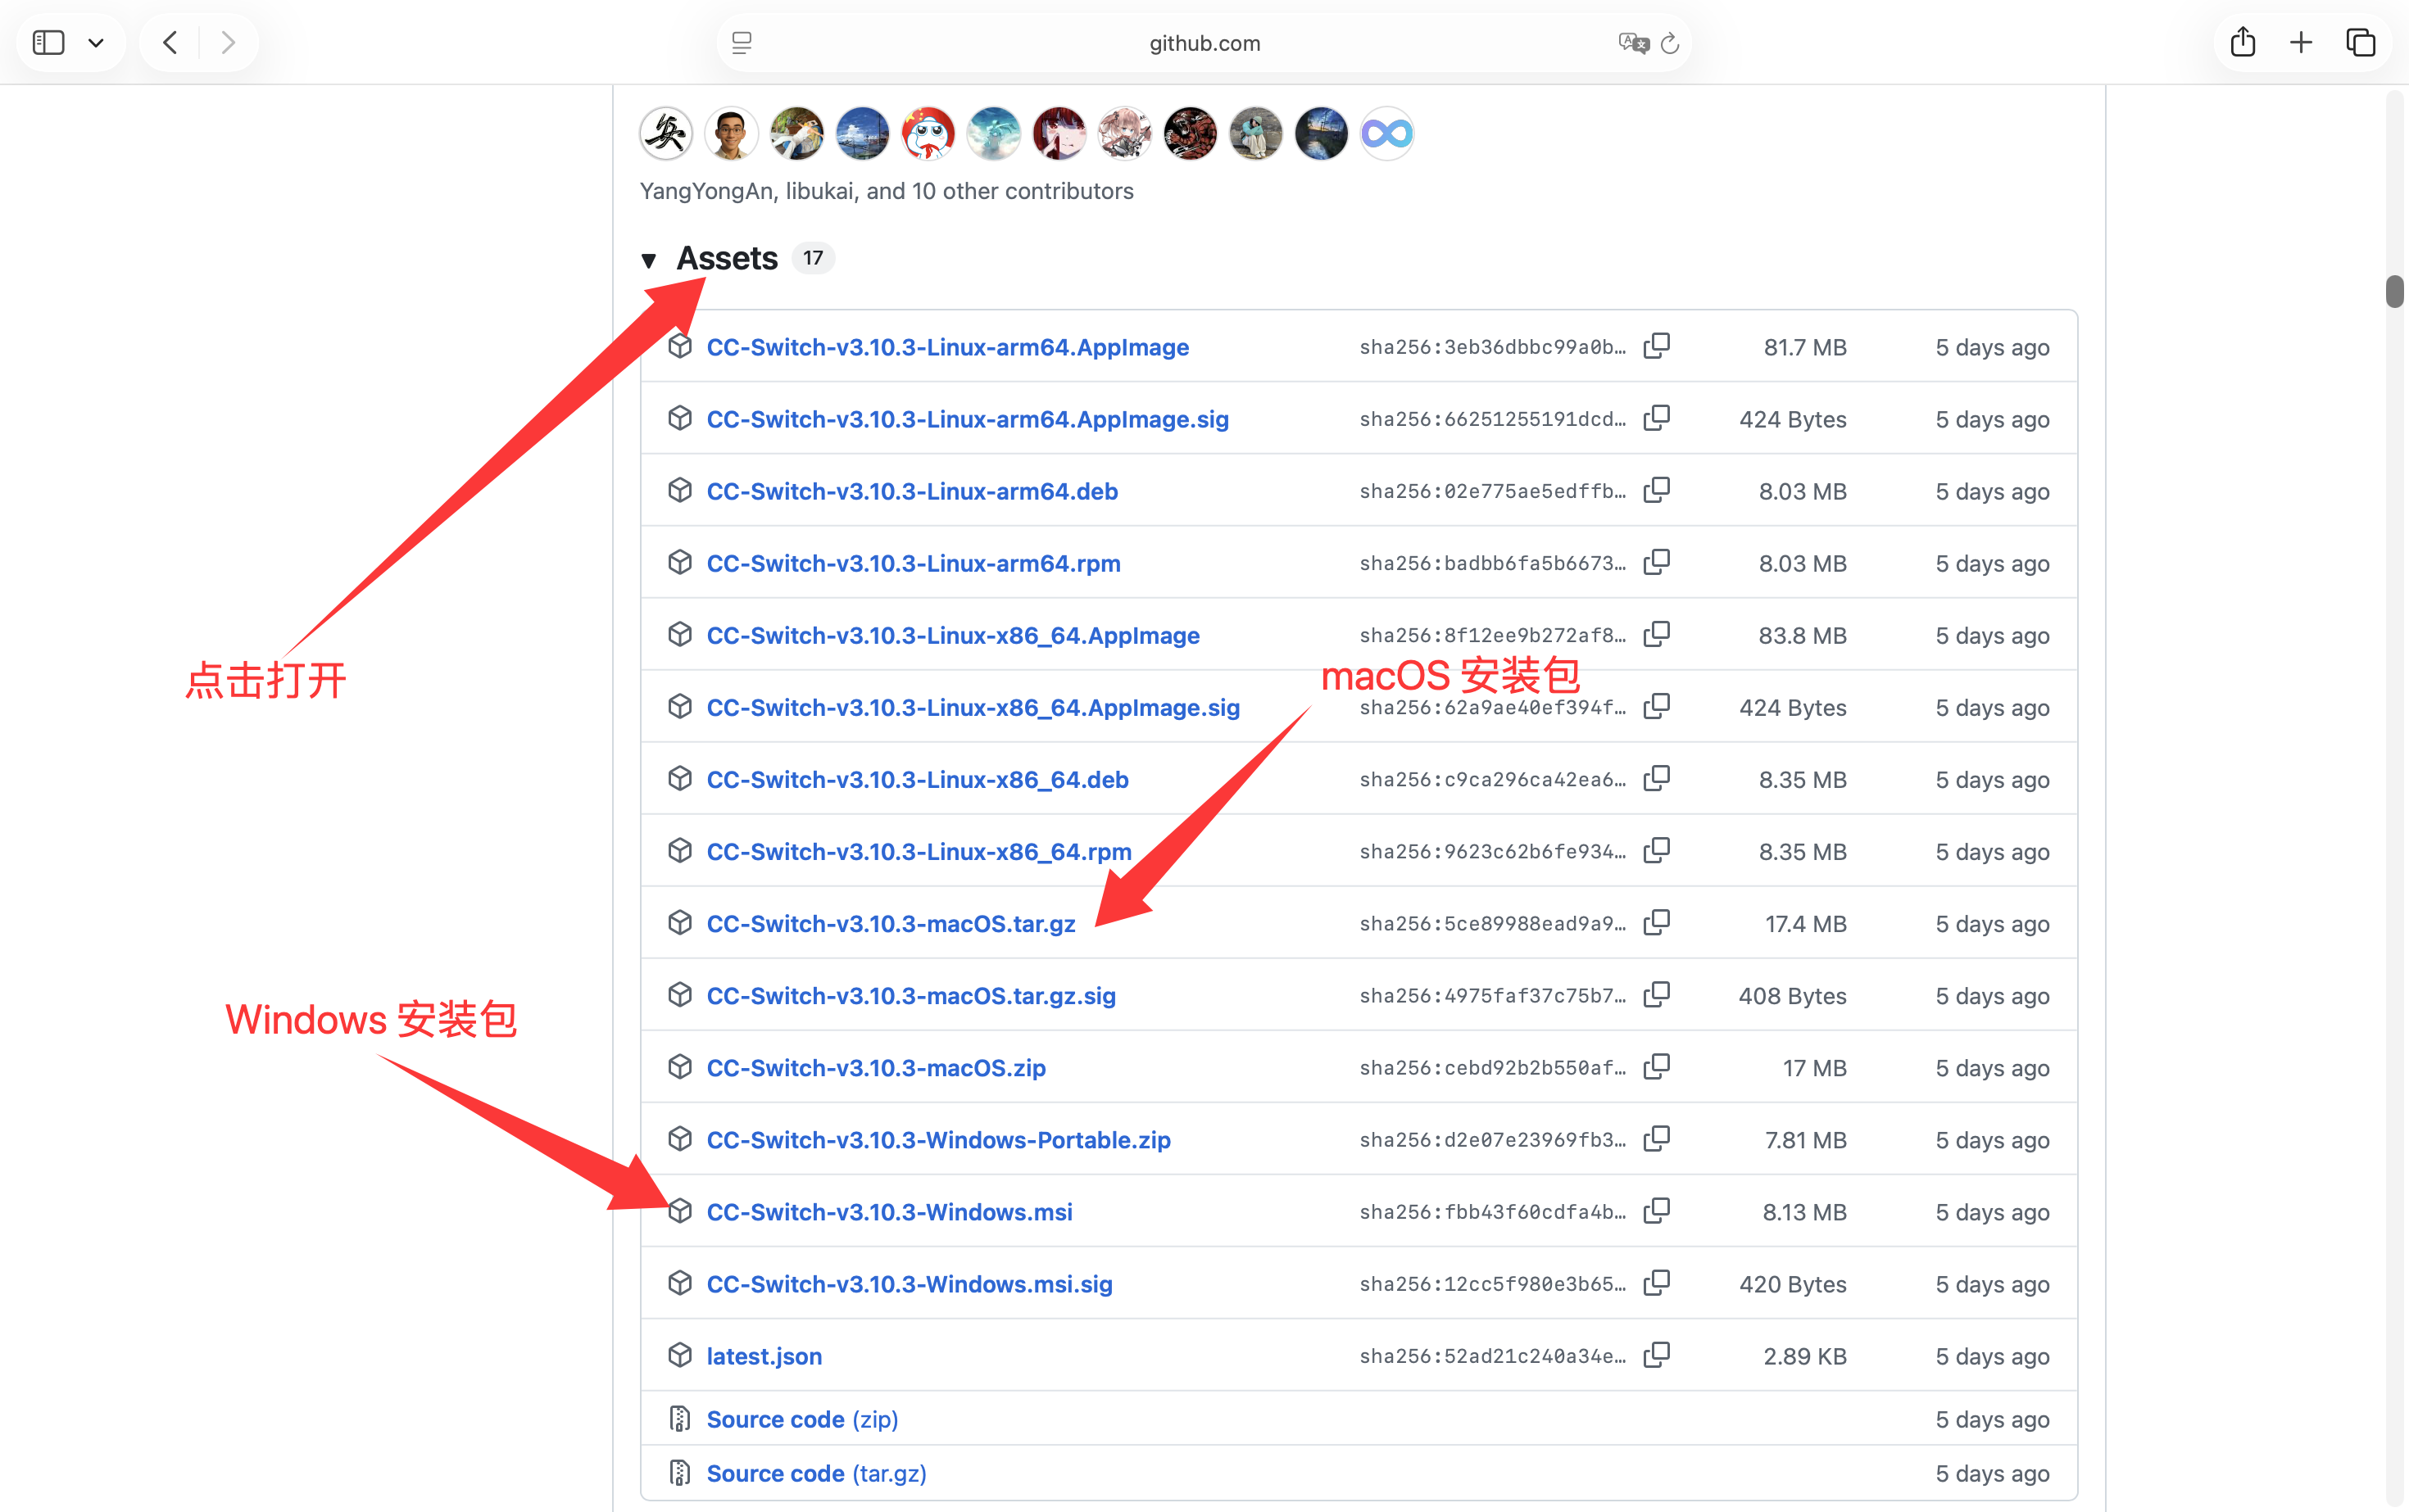Reload the github.com page
This screenshot has width=2409, height=1512.
(x=1670, y=43)
